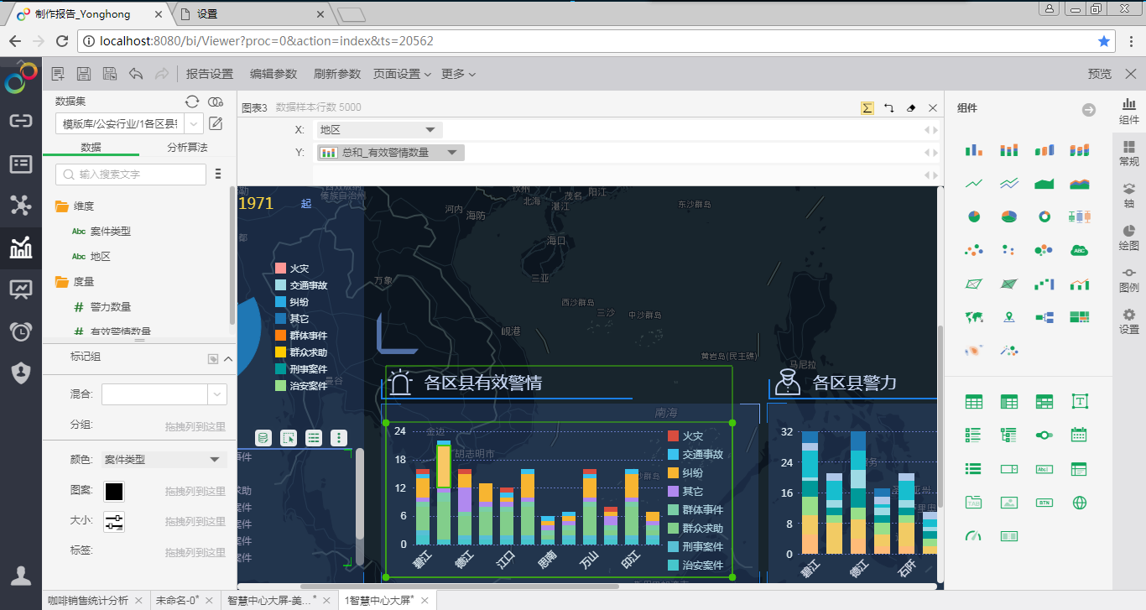Open the dashboard module in left sidebar
The image size is (1146, 610).
pyautogui.click(x=21, y=289)
